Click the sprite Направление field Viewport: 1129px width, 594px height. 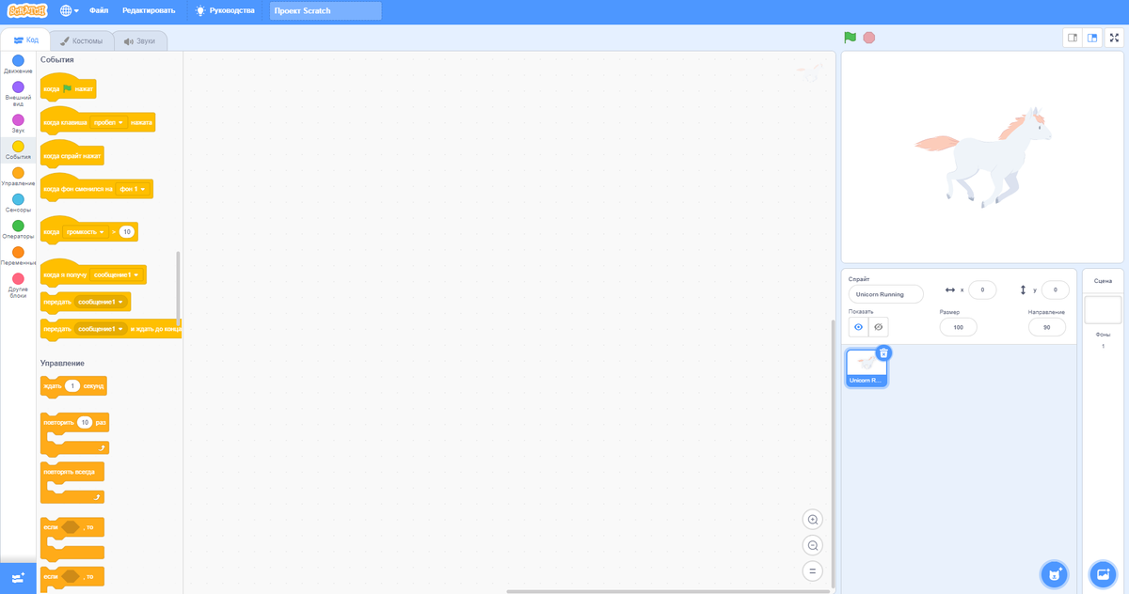click(1046, 327)
